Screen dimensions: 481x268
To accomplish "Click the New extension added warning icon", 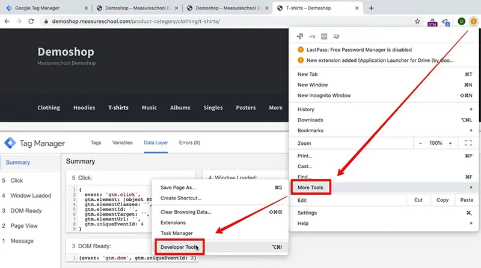I will coord(301,60).
